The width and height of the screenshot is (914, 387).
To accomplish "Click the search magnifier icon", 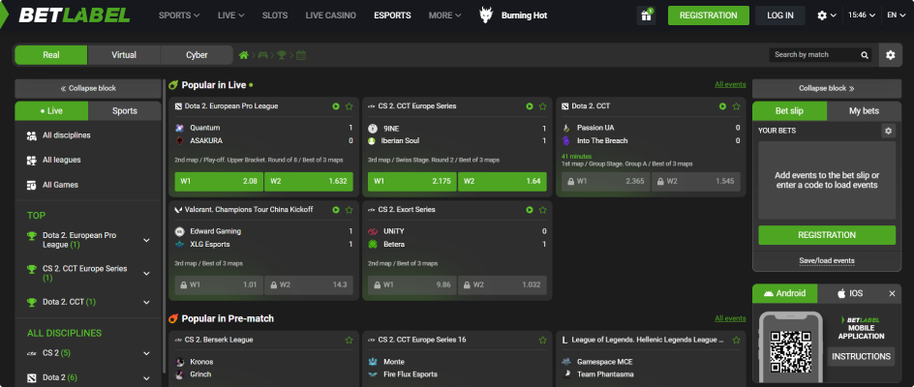I will [865, 55].
